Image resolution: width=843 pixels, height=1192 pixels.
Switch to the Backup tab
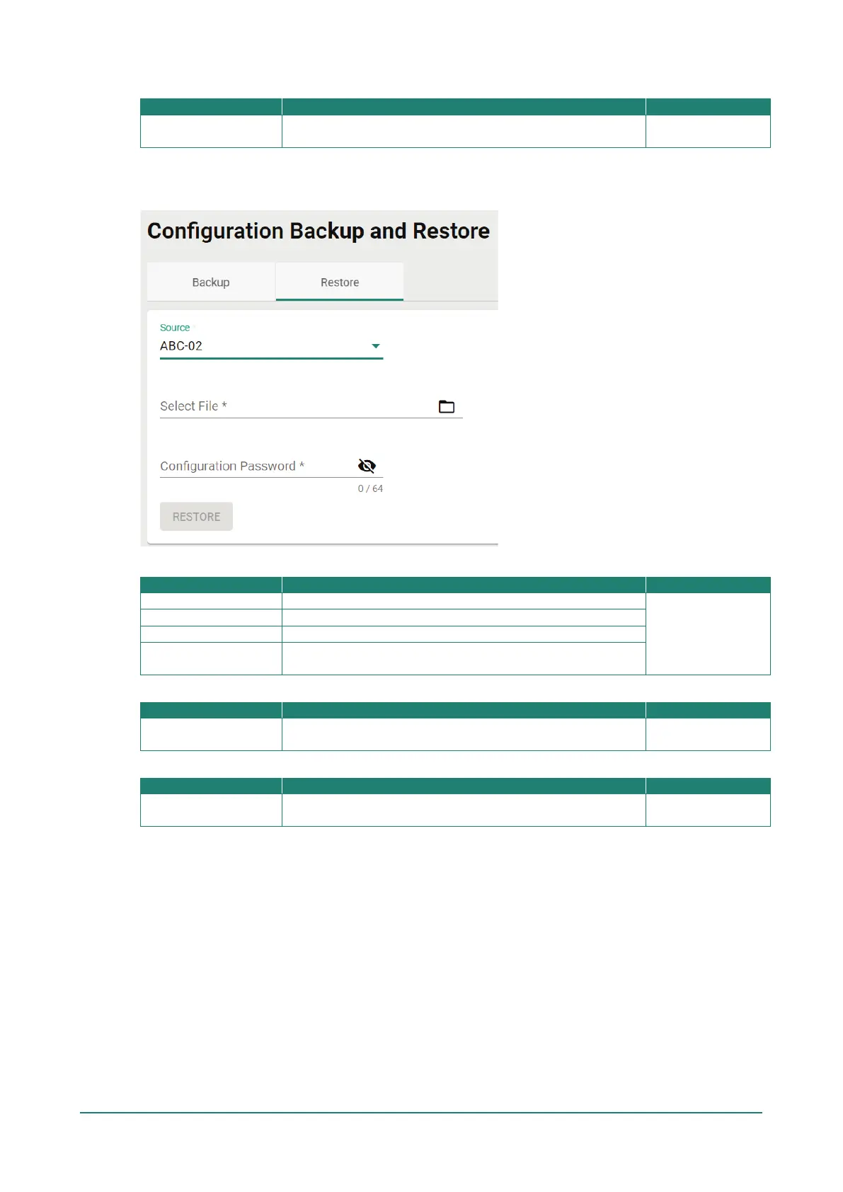coord(211,282)
